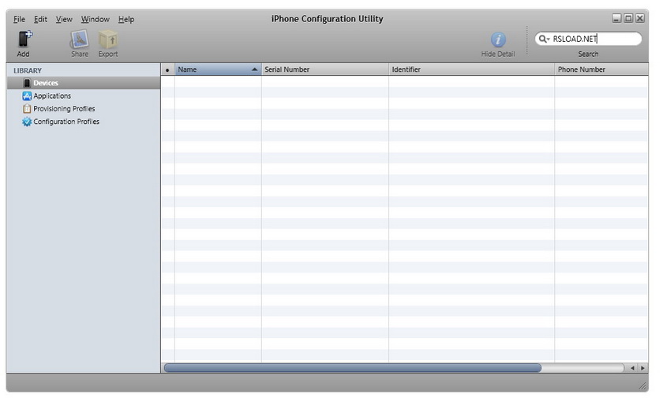Click the Add device icon
This screenshot has height=402, width=663.
point(25,39)
